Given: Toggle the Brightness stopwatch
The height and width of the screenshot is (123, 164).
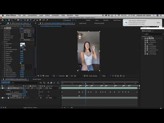Looking at the screenshot, I should pyautogui.click(x=5, y=44).
